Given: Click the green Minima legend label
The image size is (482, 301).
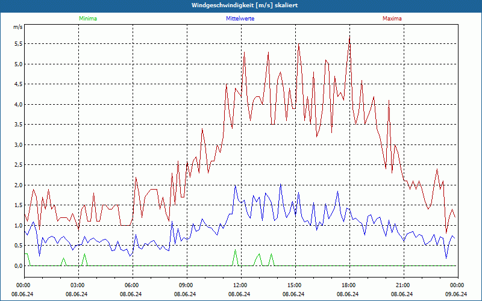Looking at the screenshot, I should tap(87, 19).
